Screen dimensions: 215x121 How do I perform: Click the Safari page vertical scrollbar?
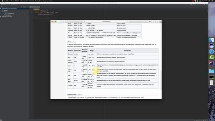(x=161, y=81)
